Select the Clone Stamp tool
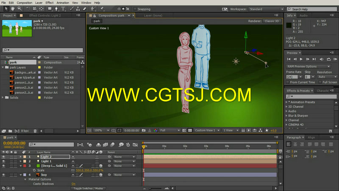Image resolution: width=339 pixels, height=191 pixels. tap(78, 9)
